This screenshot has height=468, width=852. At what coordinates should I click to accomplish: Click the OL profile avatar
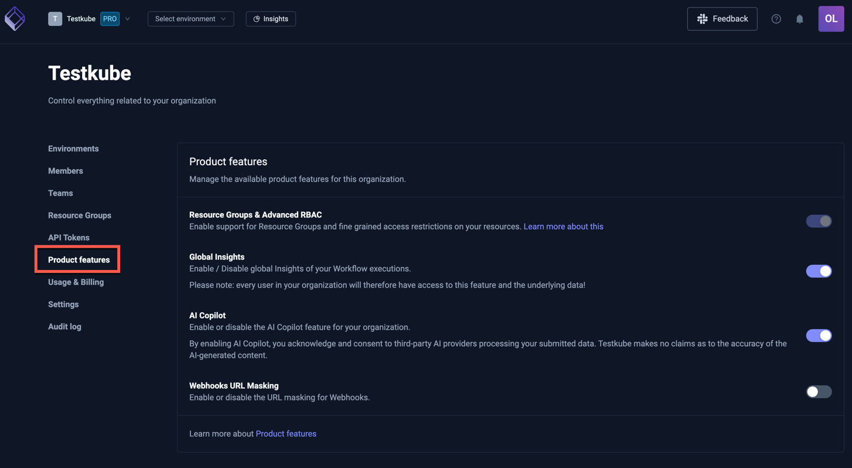(831, 18)
